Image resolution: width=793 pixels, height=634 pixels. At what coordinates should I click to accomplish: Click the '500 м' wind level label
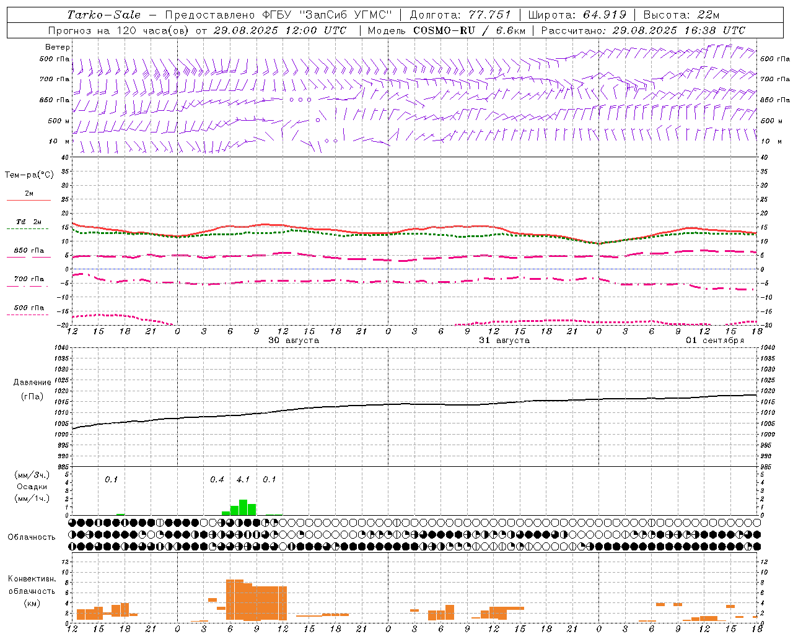pyautogui.click(x=59, y=121)
